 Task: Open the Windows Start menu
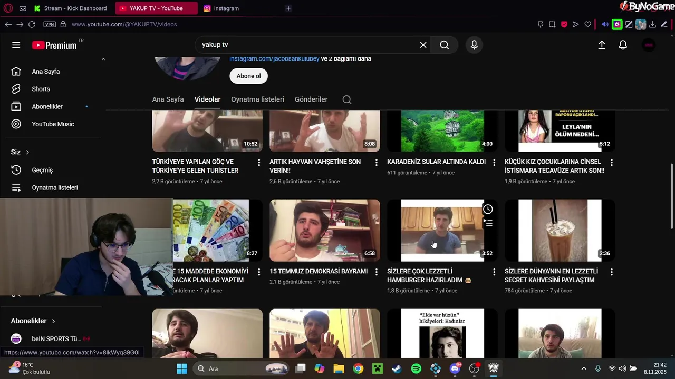pos(182,368)
